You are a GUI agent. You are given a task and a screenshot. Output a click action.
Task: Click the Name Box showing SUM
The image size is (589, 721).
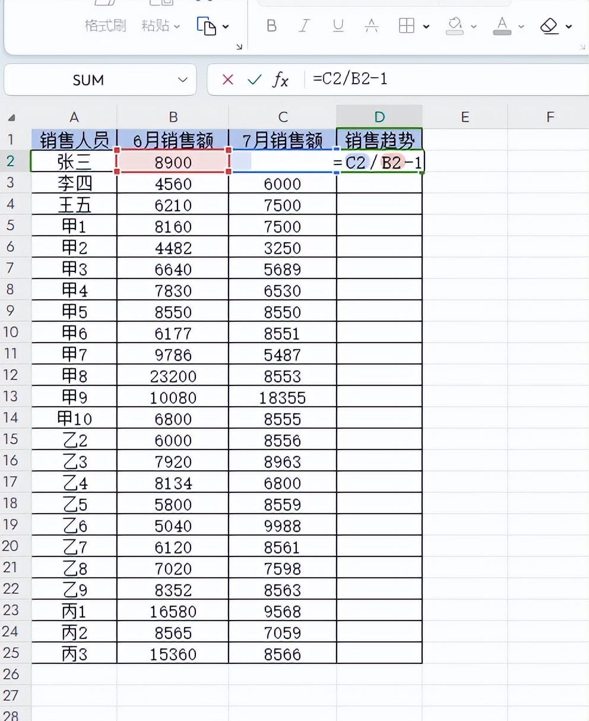click(x=88, y=80)
